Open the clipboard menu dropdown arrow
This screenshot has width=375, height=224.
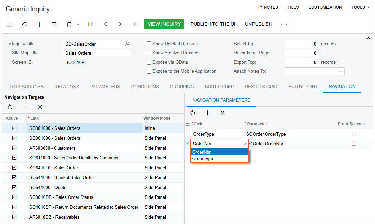(x=78, y=24)
